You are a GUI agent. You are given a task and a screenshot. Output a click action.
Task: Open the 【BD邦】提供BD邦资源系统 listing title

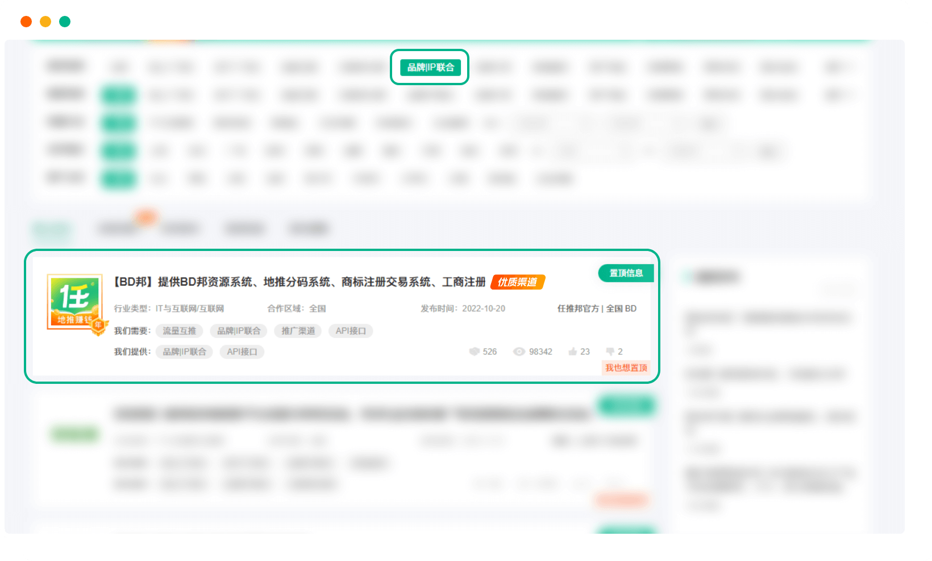pos(299,282)
